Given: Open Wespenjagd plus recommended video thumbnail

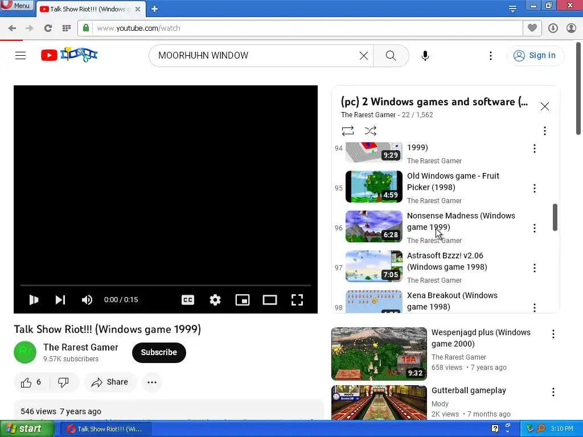Looking at the screenshot, I should coord(379,354).
